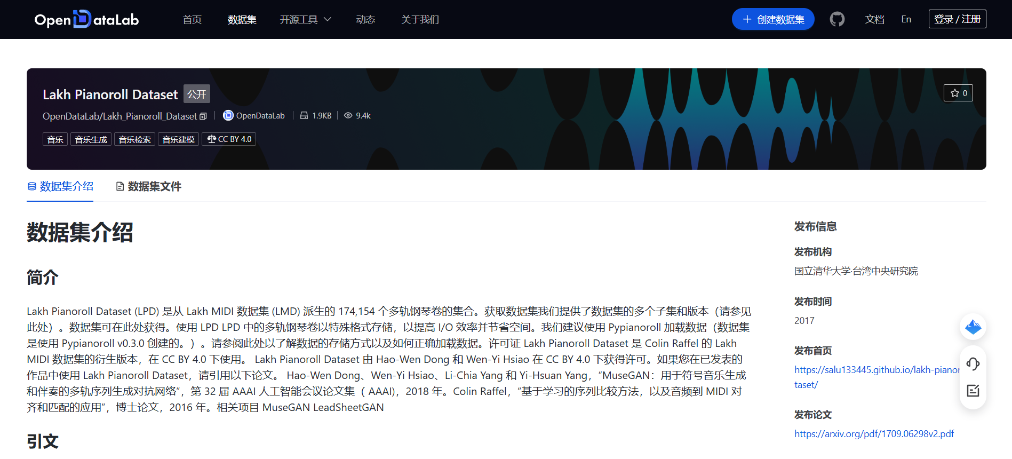Switch to the 数据集介绍 tab

60,186
